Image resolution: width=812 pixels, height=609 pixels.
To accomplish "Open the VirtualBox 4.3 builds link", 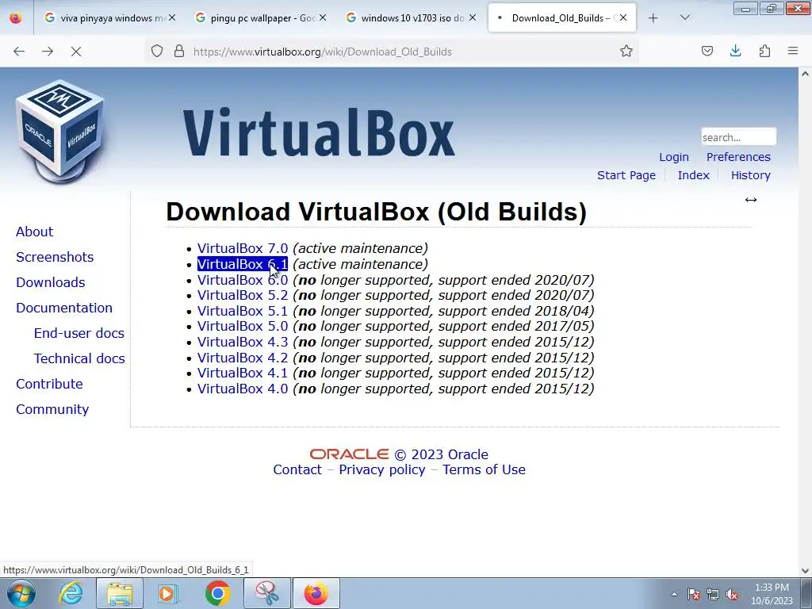I will (243, 342).
